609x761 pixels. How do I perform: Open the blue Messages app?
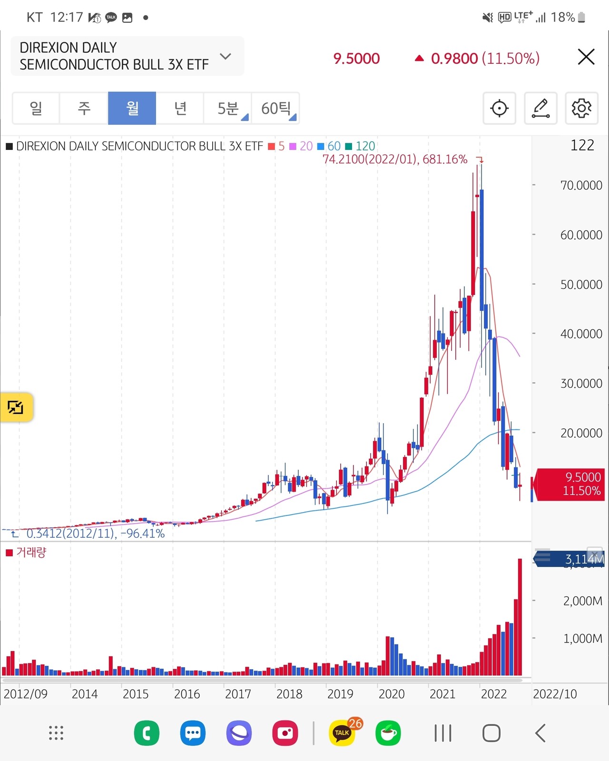coord(193,733)
